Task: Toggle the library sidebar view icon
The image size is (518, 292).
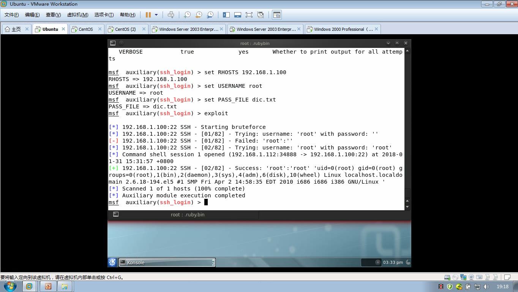Action: (x=226, y=15)
